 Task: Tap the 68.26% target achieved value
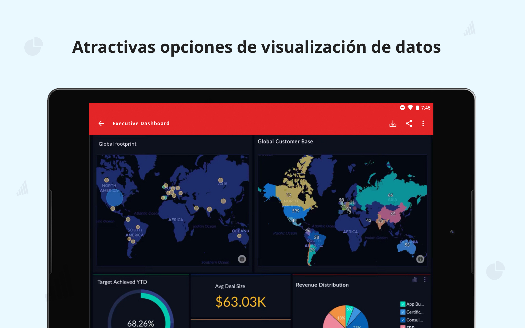click(x=141, y=324)
